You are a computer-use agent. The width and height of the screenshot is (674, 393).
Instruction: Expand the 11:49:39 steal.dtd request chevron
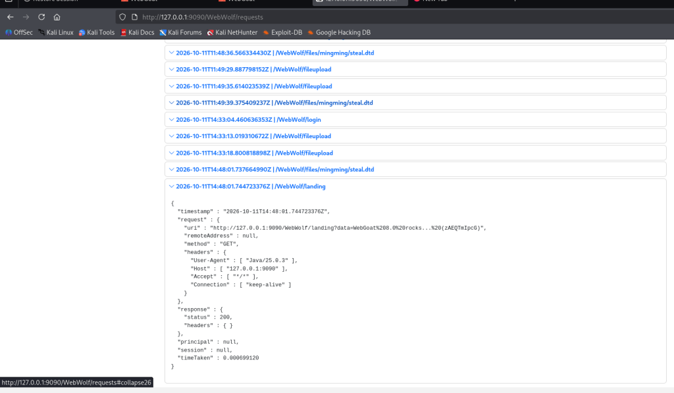coord(172,103)
